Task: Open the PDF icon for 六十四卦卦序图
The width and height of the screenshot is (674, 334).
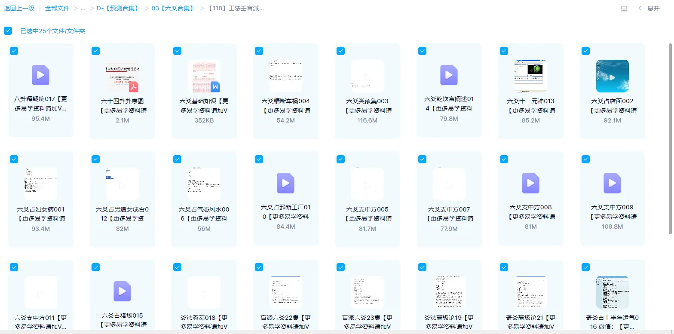Action: tap(123, 76)
